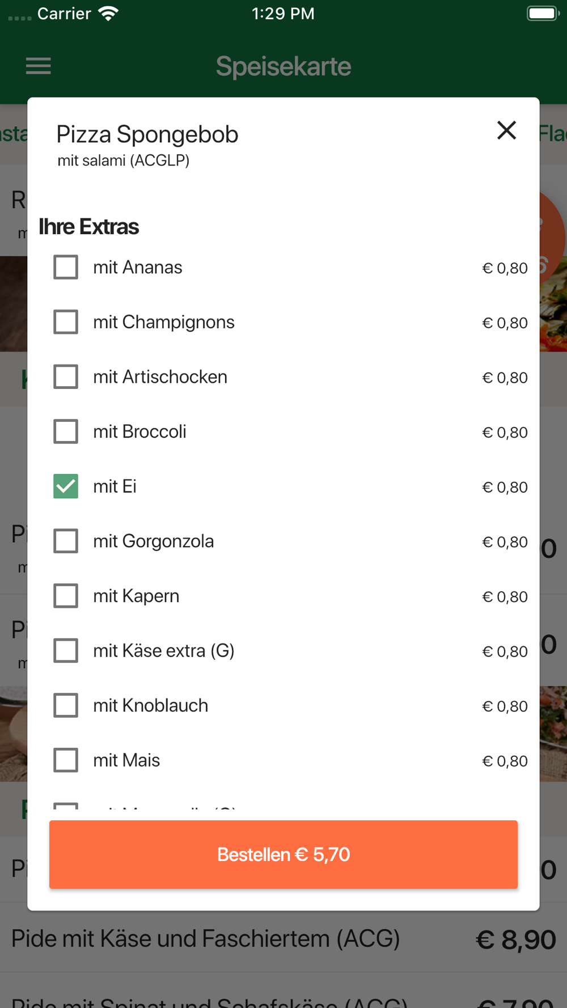The height and width of the screenshot is (1008, 567).
Task: Tick the mit Broccoli checkbox
Action: [66, 431]
